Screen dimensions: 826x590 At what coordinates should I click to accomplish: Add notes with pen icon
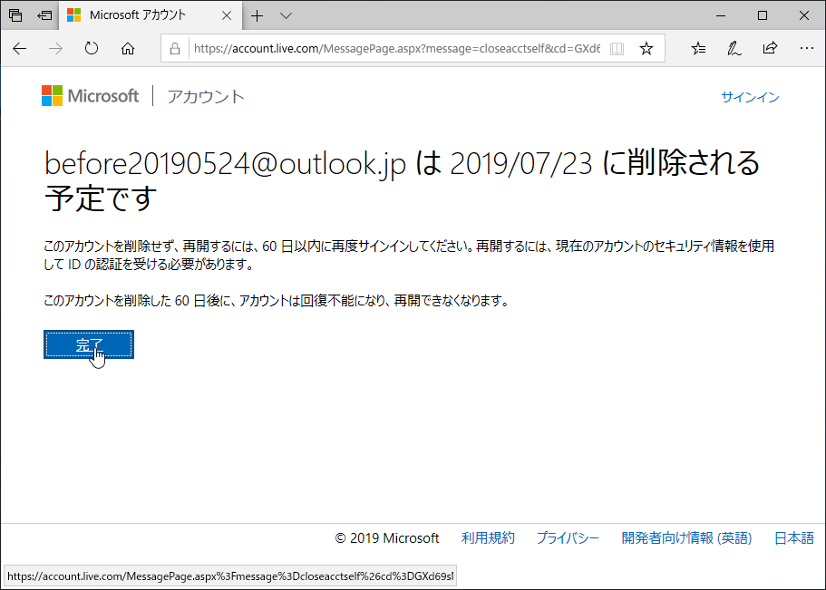pyautogui.click(x=734, y=48)
